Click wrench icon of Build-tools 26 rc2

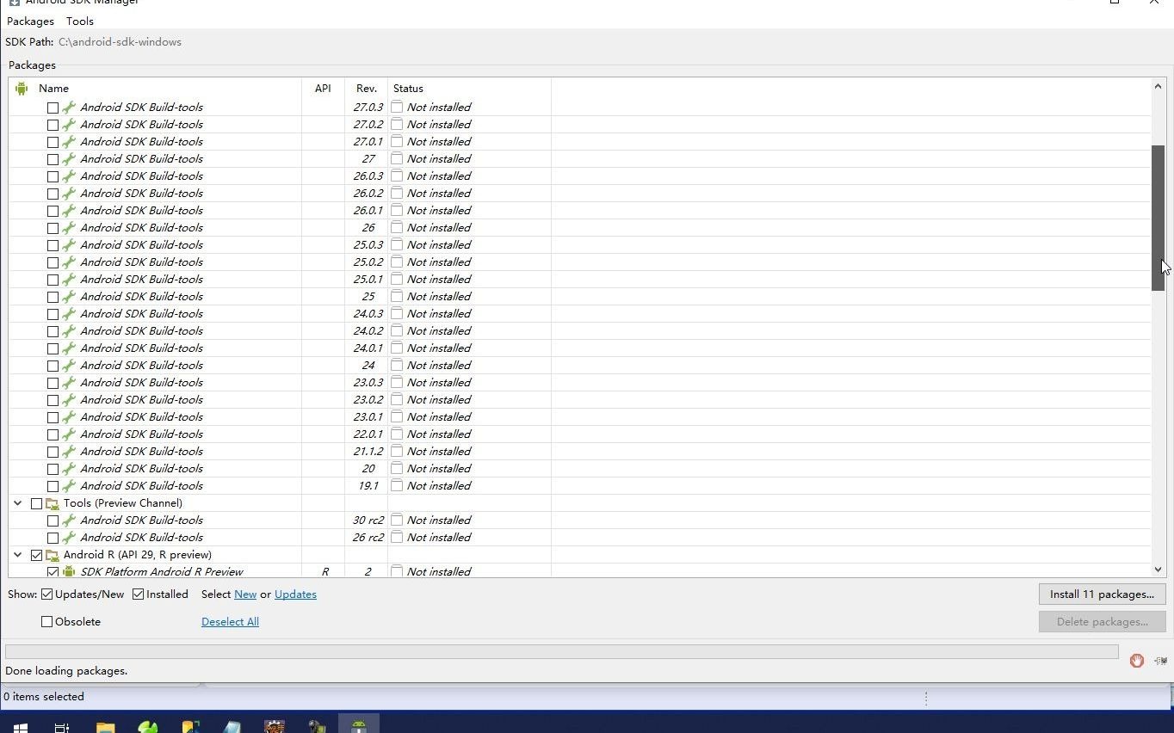pyautogui.click(x=69, y=538)
